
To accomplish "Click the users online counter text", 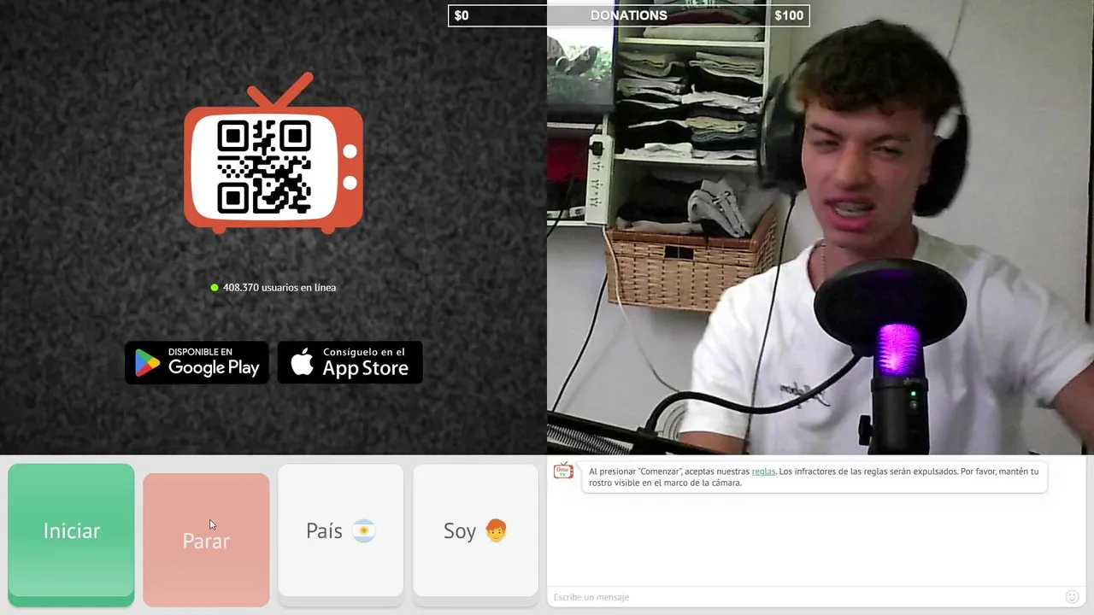I will (279, 288).
